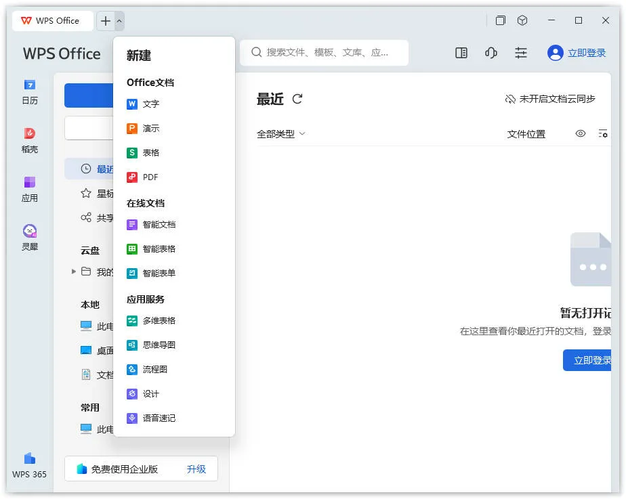Image resolution: width=626 pixels, height=499 pixels.
Task: Expand the 全部类型 filter dropdown
Action: coord(280,134)
